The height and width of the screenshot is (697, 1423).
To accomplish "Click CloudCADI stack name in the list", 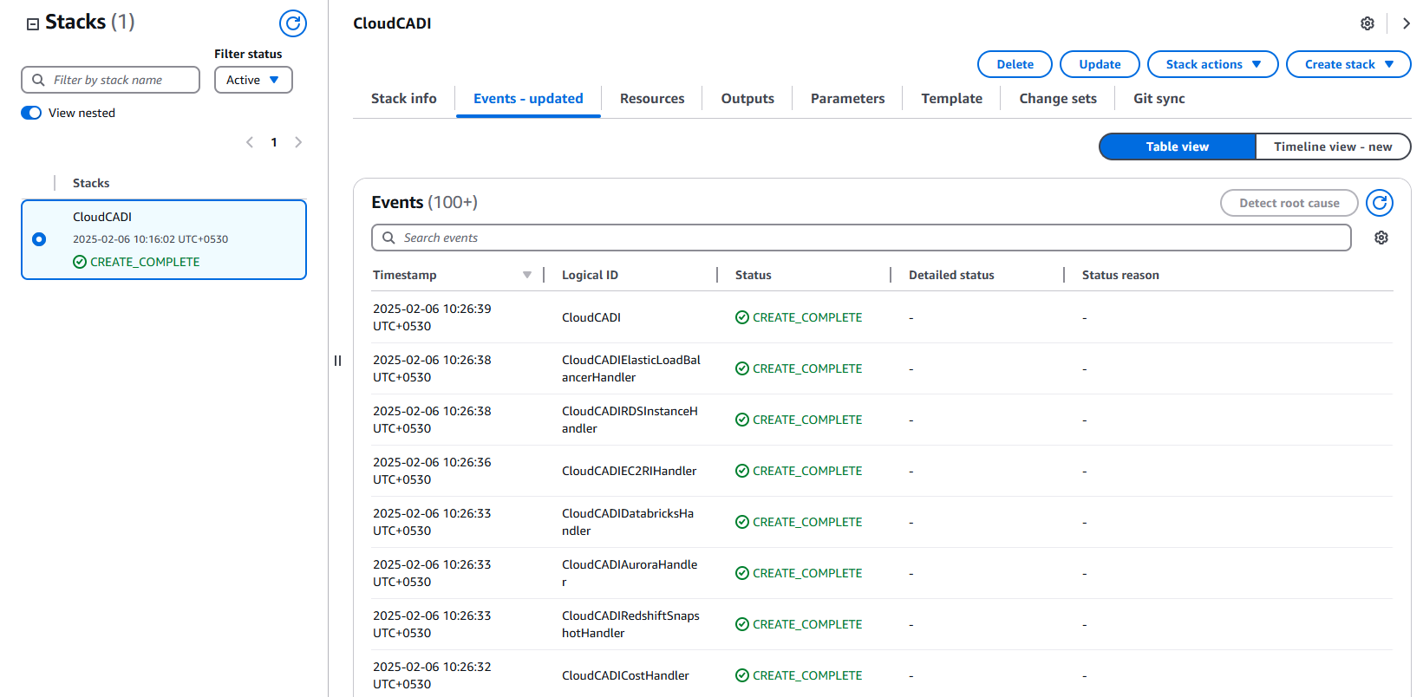I will [x=102, y=217].
